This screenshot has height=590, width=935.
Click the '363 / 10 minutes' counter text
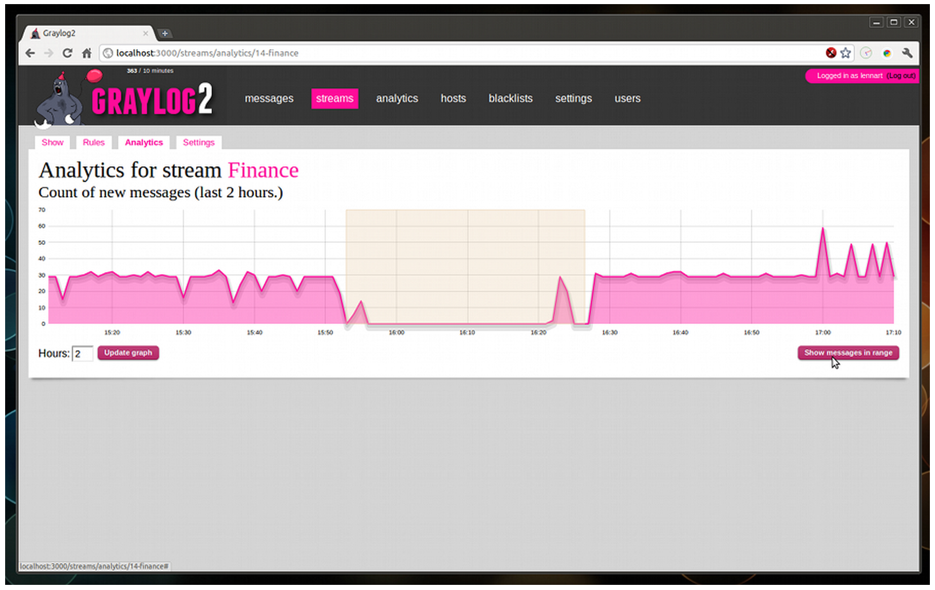click(150, 71)
